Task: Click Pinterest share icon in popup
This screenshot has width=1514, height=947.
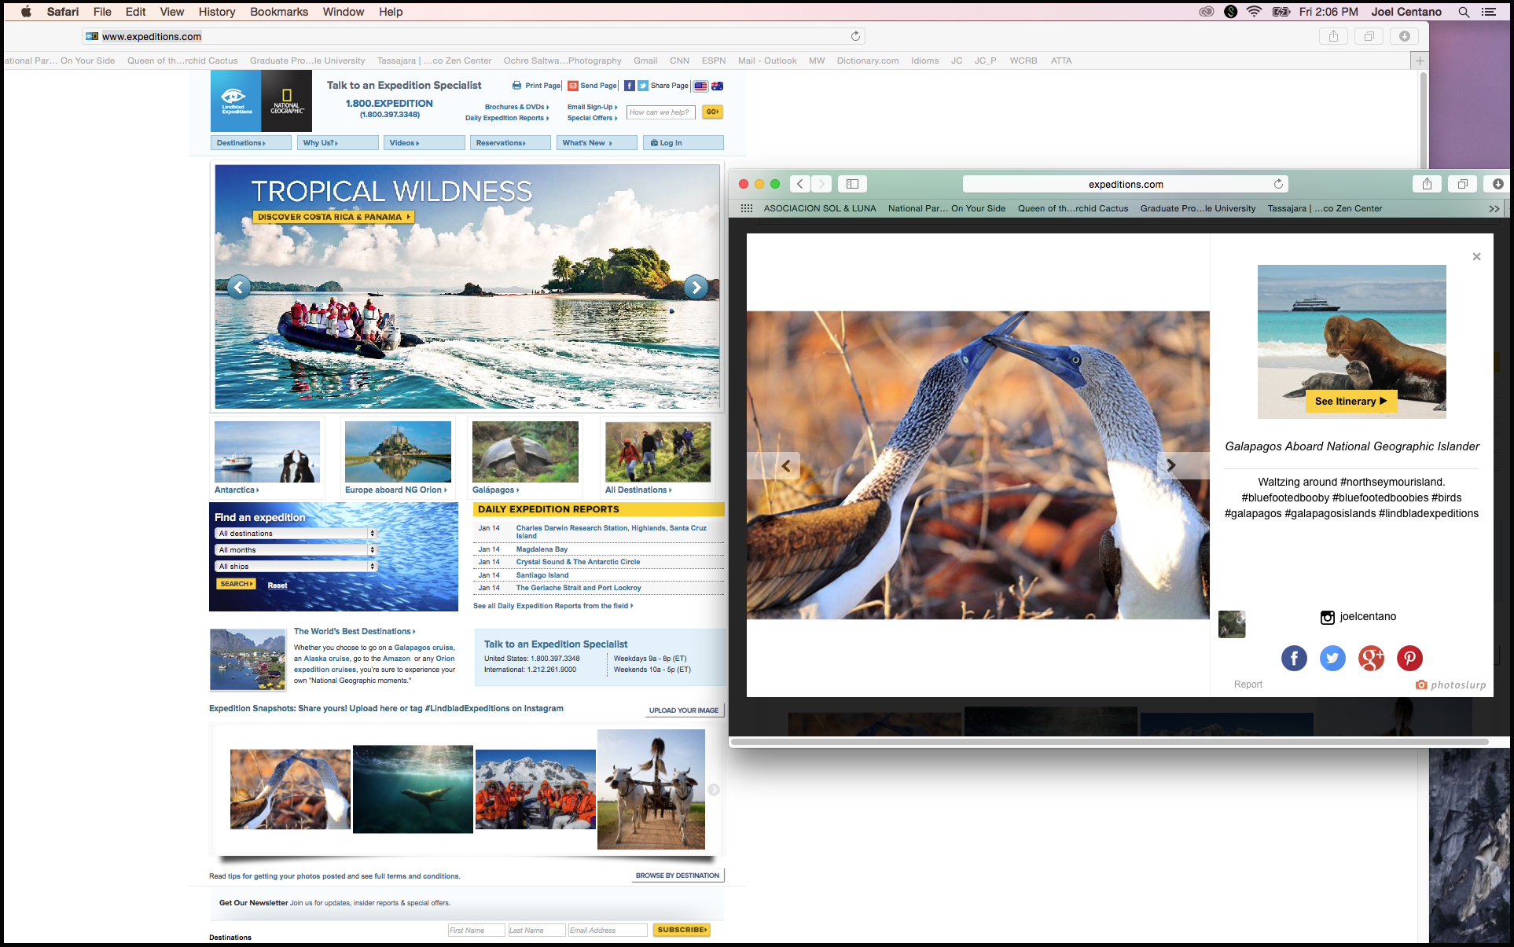Action: pos(1409,658)
